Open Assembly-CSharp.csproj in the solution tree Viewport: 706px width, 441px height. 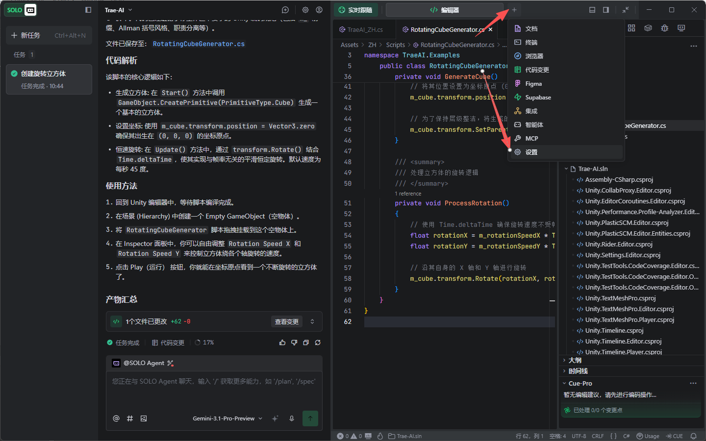coord(619,180)
